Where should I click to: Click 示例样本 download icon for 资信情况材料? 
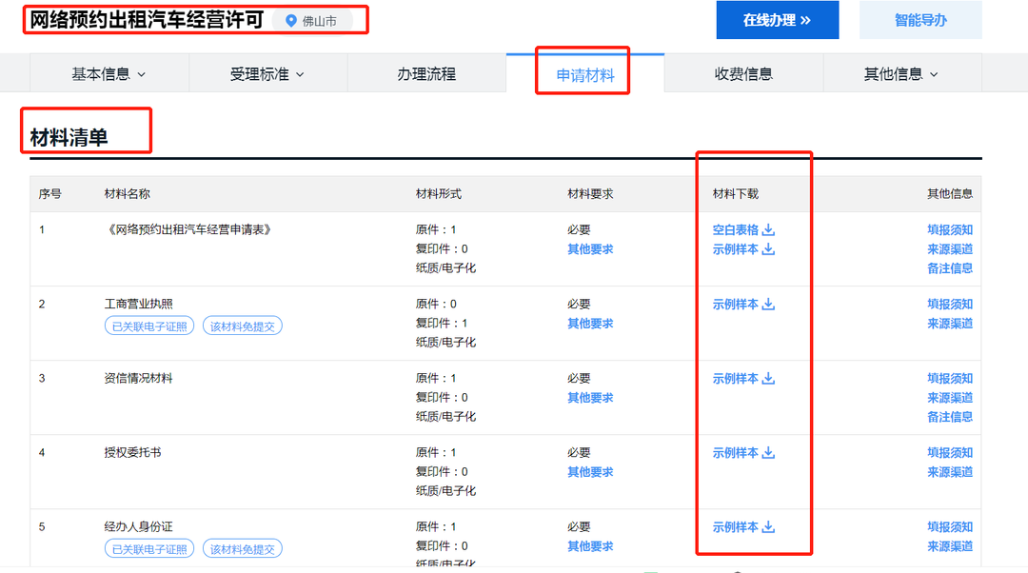click(769, 379)
